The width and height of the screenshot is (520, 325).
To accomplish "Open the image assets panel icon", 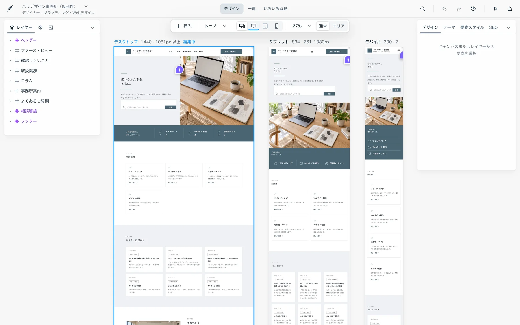I will tap(51, 27).
